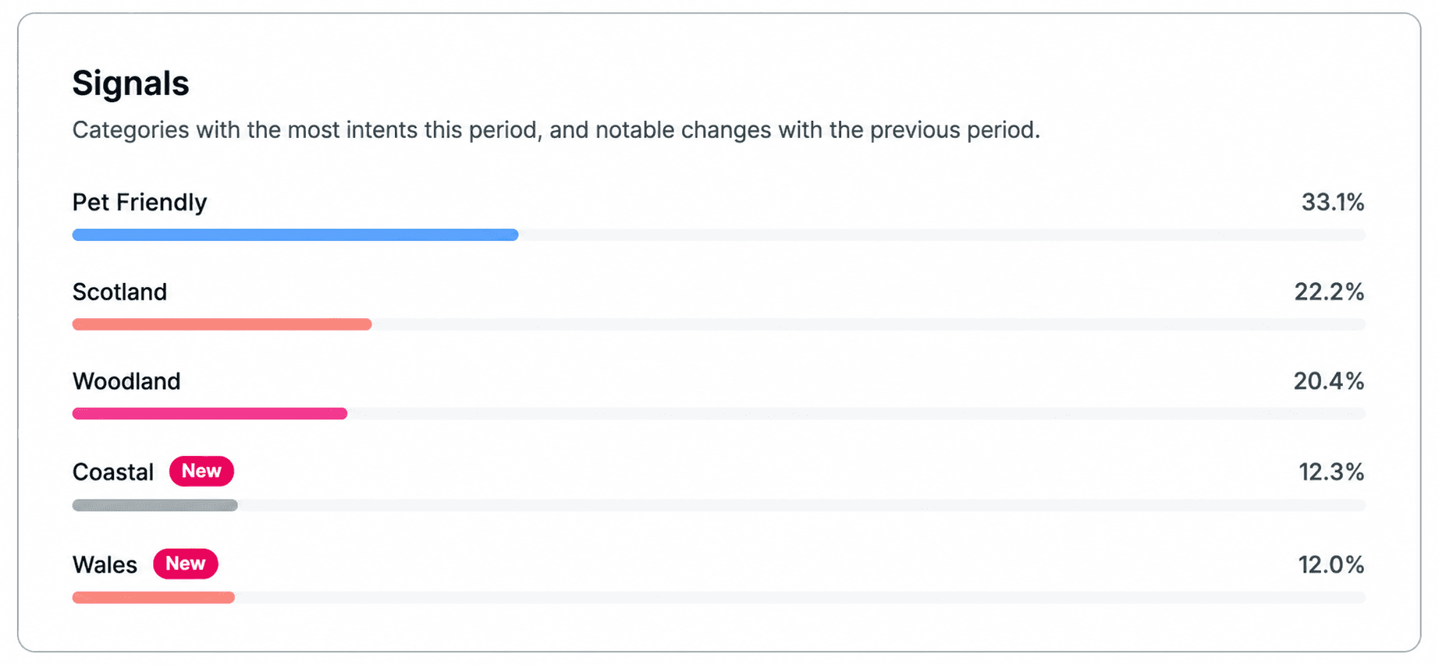Click the 33.1% Pet Friendly value
This screenshot has height=665, width=1439.
tap(1333, 203)
